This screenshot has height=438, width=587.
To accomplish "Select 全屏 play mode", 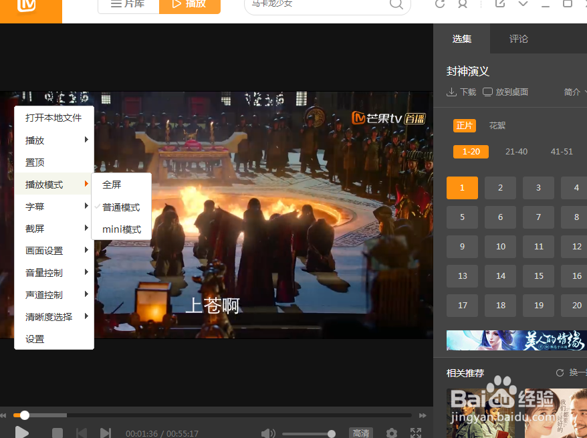I will tap(112, 184).
